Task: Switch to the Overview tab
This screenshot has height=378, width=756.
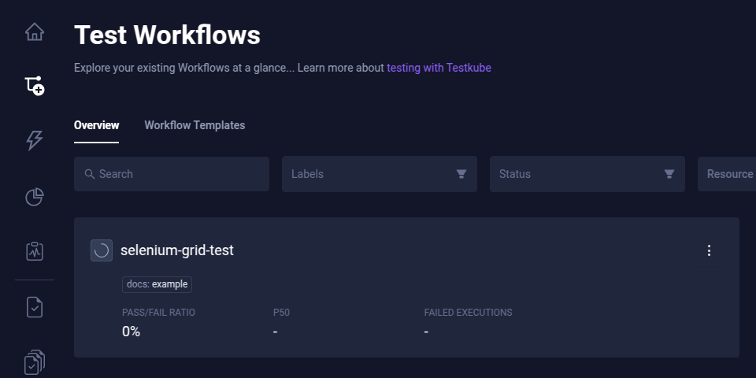Action: tap(96, 125)
